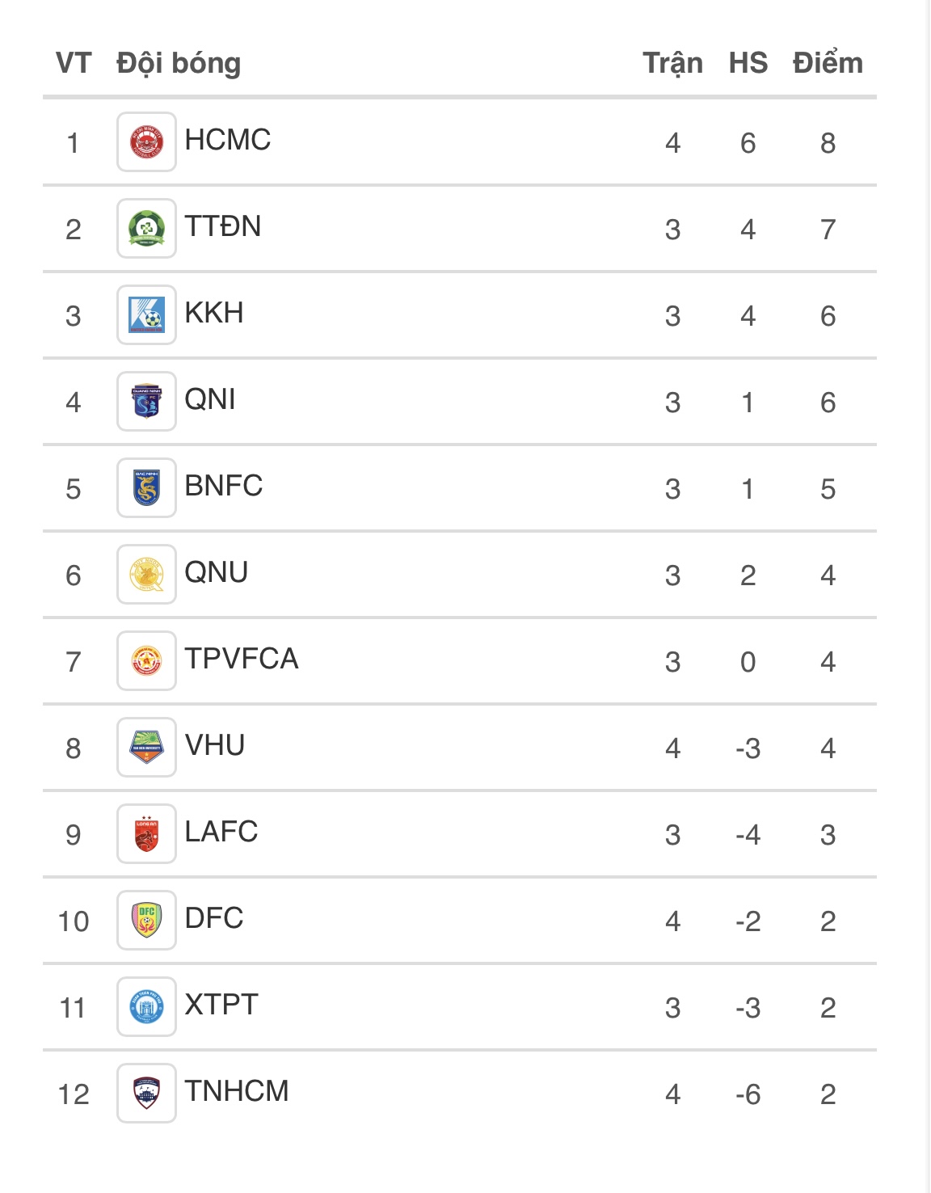This screenshot has width=931, height=1193.
Task: Click the DFC shield logo
Action: (146, 921)
